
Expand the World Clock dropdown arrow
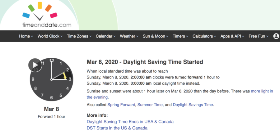[x=61, y=36]
